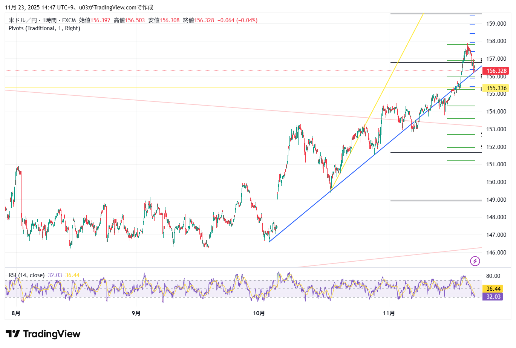Click the 11月 date label on time axis

pos(389,313)
